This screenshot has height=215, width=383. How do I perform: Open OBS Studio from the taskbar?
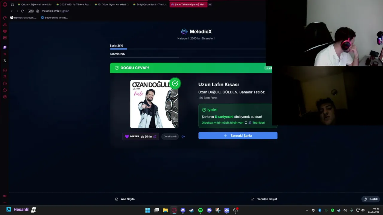[x=235, y=210]
